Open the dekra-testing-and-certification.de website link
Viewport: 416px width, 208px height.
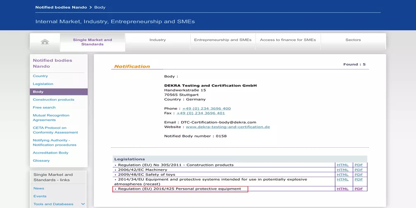(228, 127)
